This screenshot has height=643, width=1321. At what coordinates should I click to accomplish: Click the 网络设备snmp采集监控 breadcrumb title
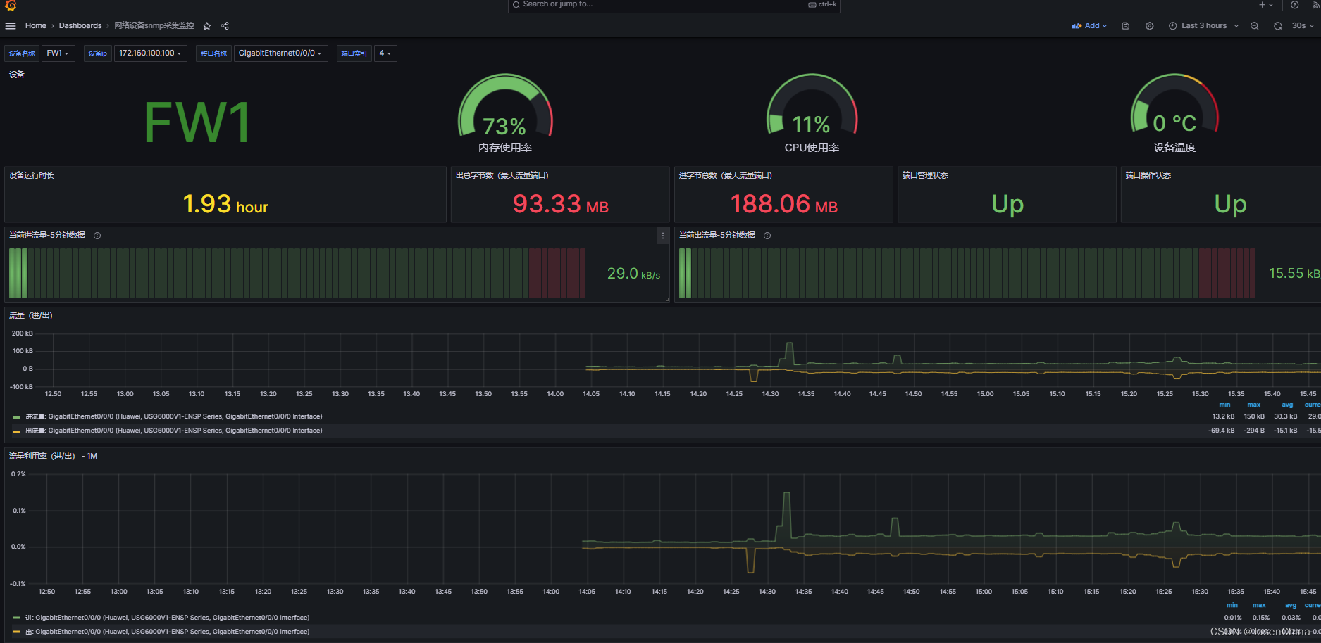[x=154, y=26]
